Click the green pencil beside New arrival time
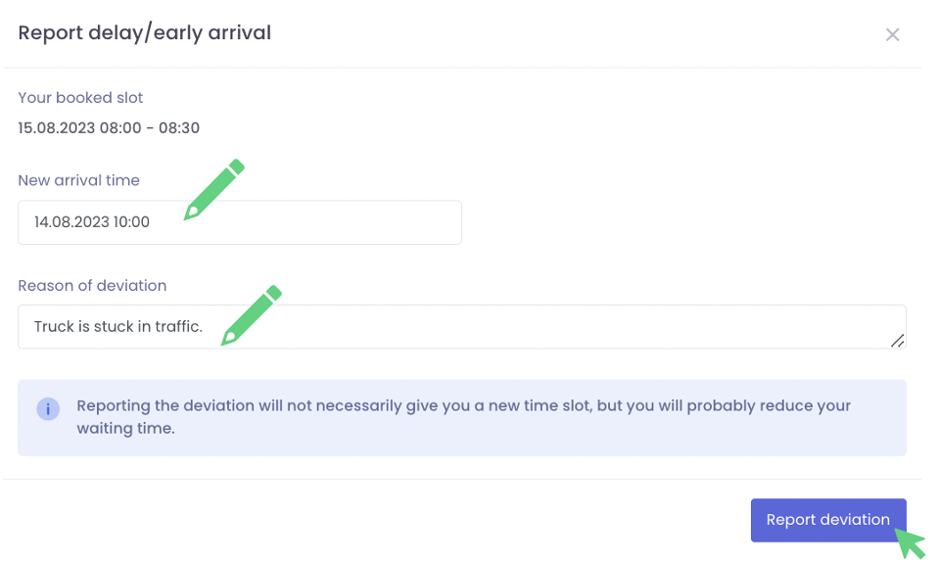Screen dimensions: 938x564 pos(214,189)
